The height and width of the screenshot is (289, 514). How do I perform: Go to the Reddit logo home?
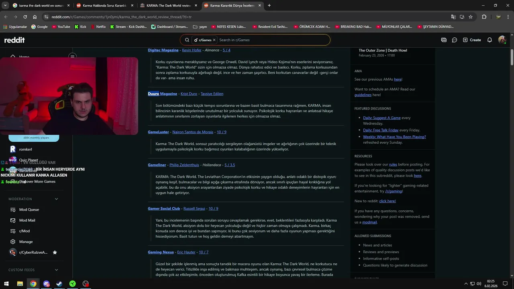click(x=14, y=40)
